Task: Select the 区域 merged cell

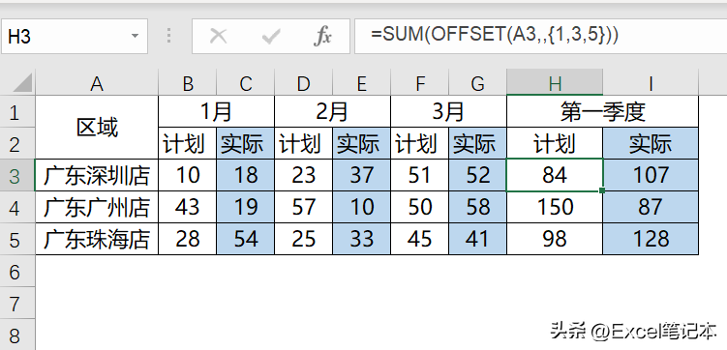Action: click(97, 127)
